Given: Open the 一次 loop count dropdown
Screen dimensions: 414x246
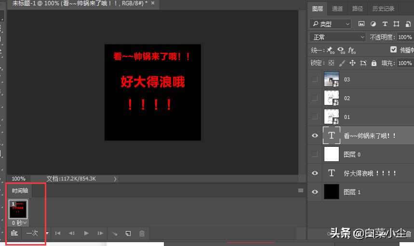Looking at the screenshot, I should pos(37,233).
